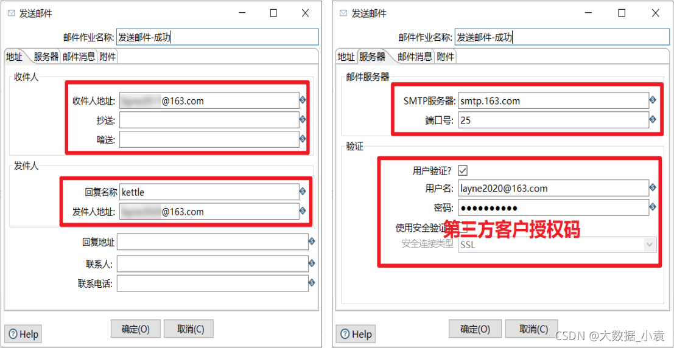This screenshot has height=348, width=674.
Task: Click variable icon beside 联系电话 field
Action: (x=312, y=283)
